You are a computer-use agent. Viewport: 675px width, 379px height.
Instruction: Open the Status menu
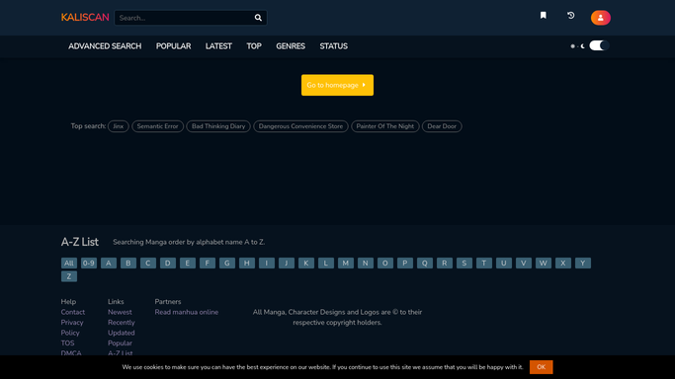(x=334, y=46)
